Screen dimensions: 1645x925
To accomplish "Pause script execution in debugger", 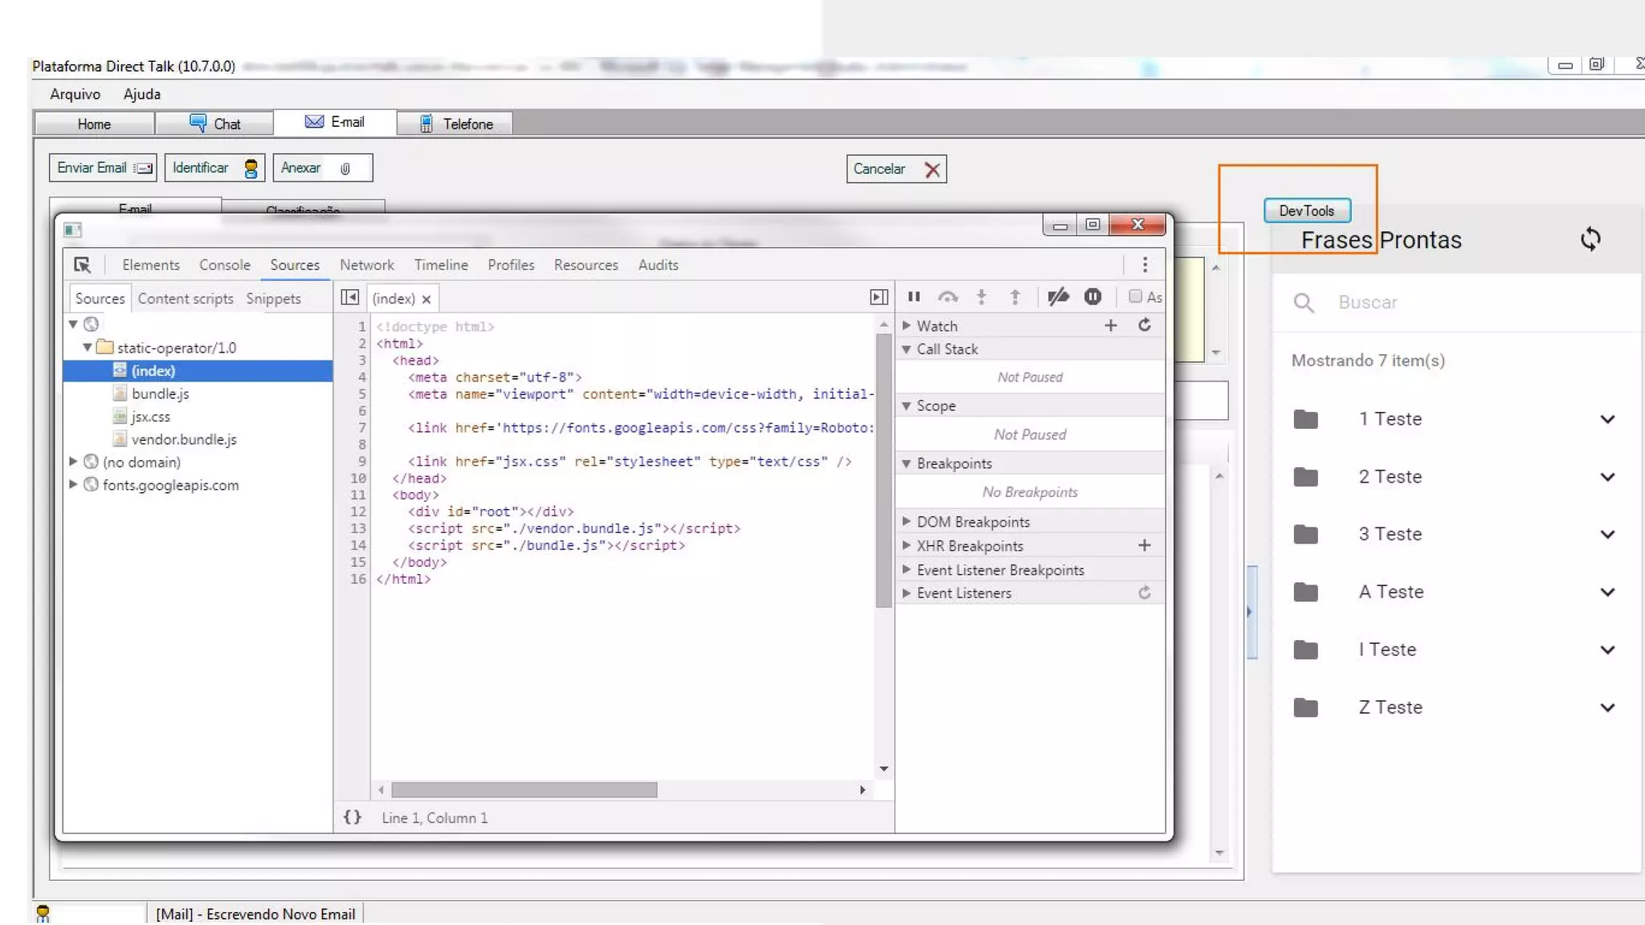I will coord(913,297).
